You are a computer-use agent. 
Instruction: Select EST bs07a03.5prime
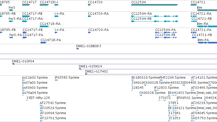(35, 83)
